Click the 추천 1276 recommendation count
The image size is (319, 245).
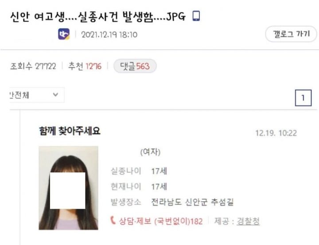tap(85, 66)
